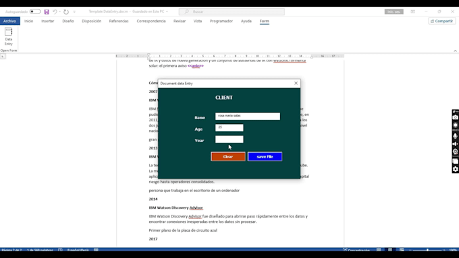Switch to Web Layout view icon
This screenshot has height=258, width=459.
point(402,250)
